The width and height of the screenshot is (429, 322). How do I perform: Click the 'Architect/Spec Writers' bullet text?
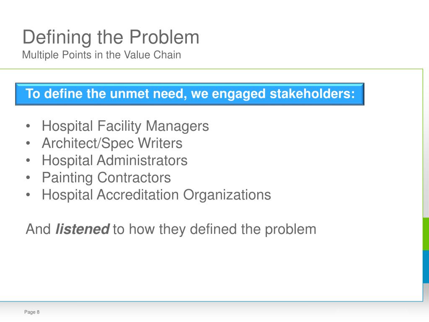(x=112, y=143)
